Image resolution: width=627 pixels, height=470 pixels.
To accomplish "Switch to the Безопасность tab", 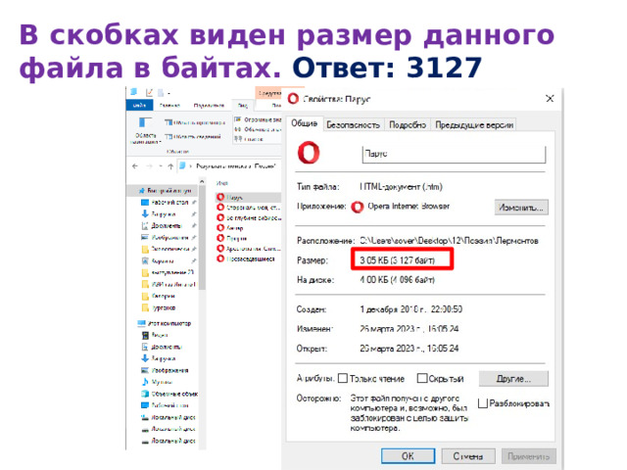I will tap(353, 124).
